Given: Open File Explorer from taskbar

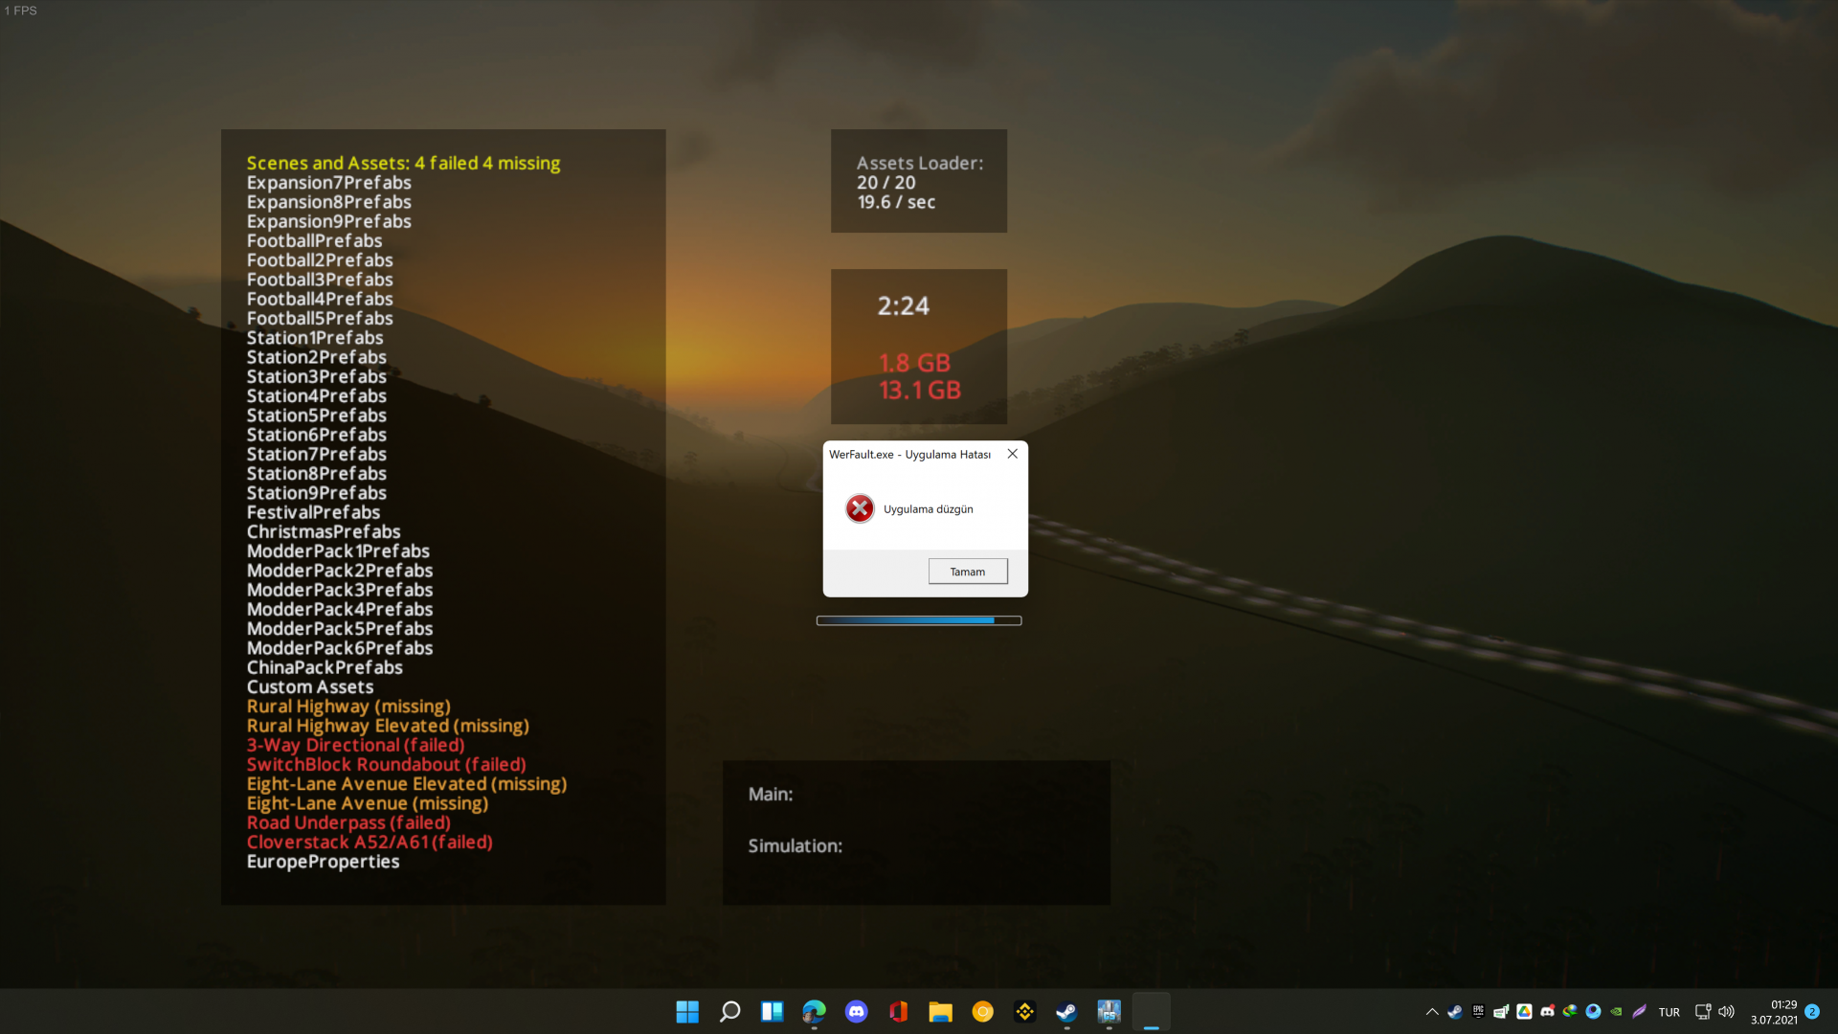Looking at the screenshot, I should coord(940,1012).
